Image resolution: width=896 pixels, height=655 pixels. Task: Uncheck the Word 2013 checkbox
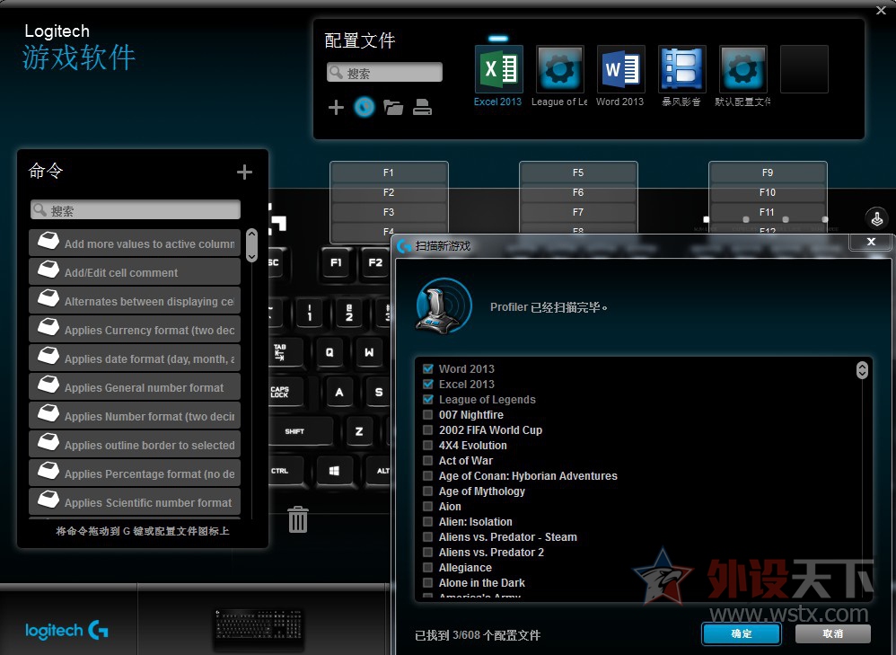pos(428,369)
